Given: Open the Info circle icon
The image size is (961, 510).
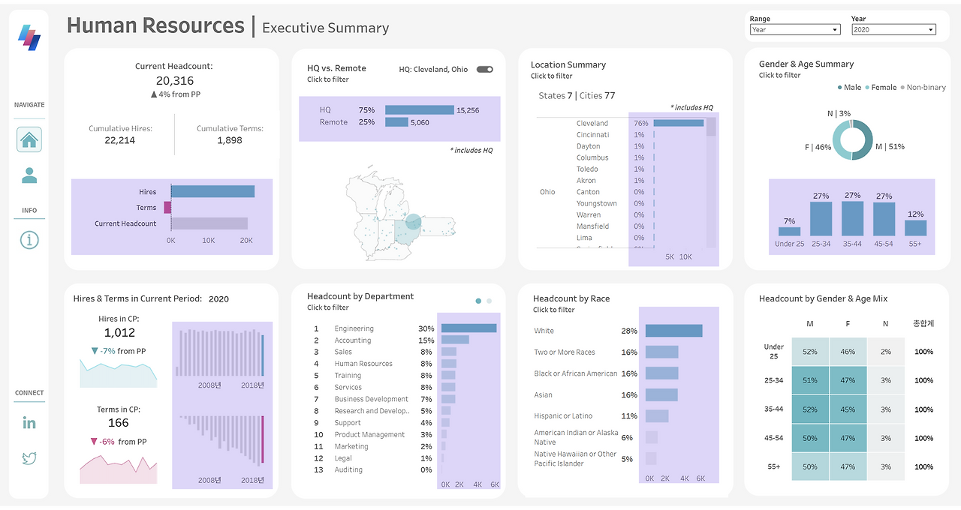Looking at the screenshot, I should pyautogui.click(x=29, y=240).
